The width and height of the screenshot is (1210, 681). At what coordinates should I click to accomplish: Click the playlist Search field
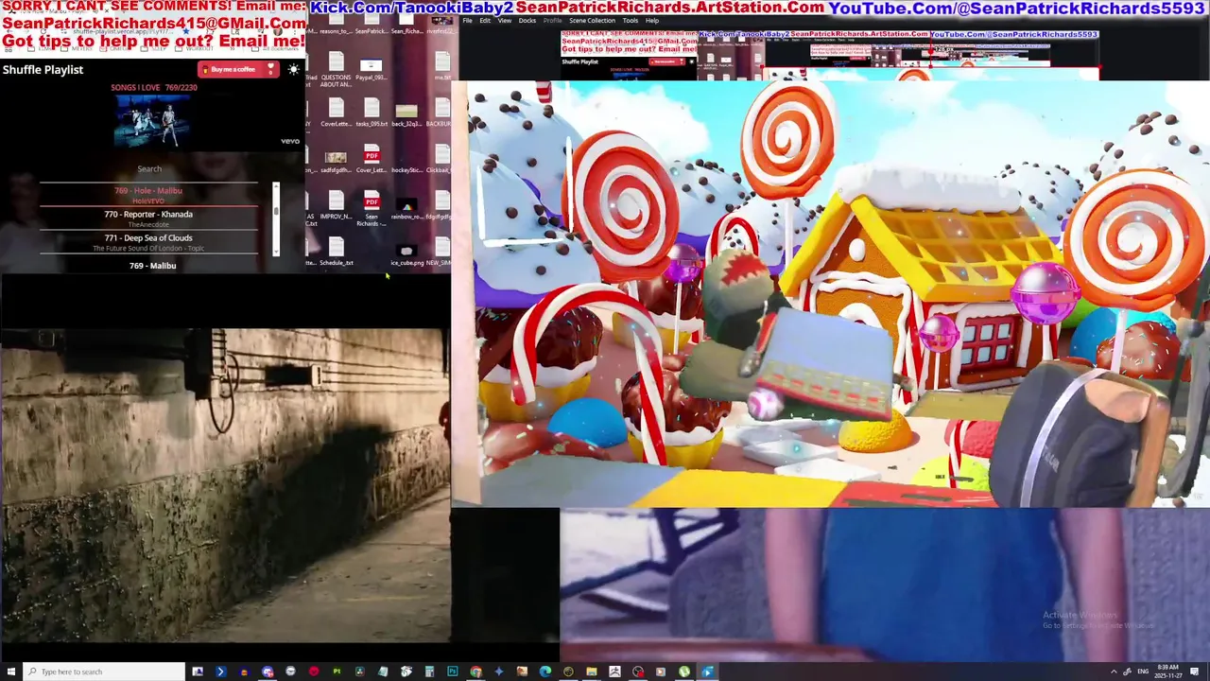click(149, 169)
